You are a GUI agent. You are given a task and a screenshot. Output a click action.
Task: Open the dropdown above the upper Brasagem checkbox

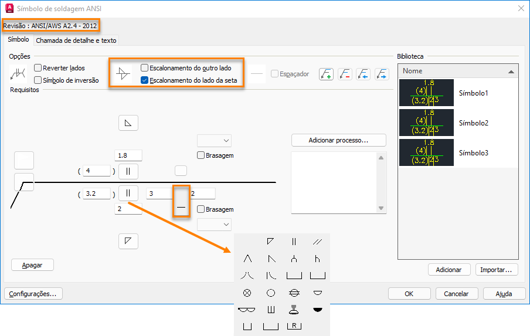click(215, 140)
